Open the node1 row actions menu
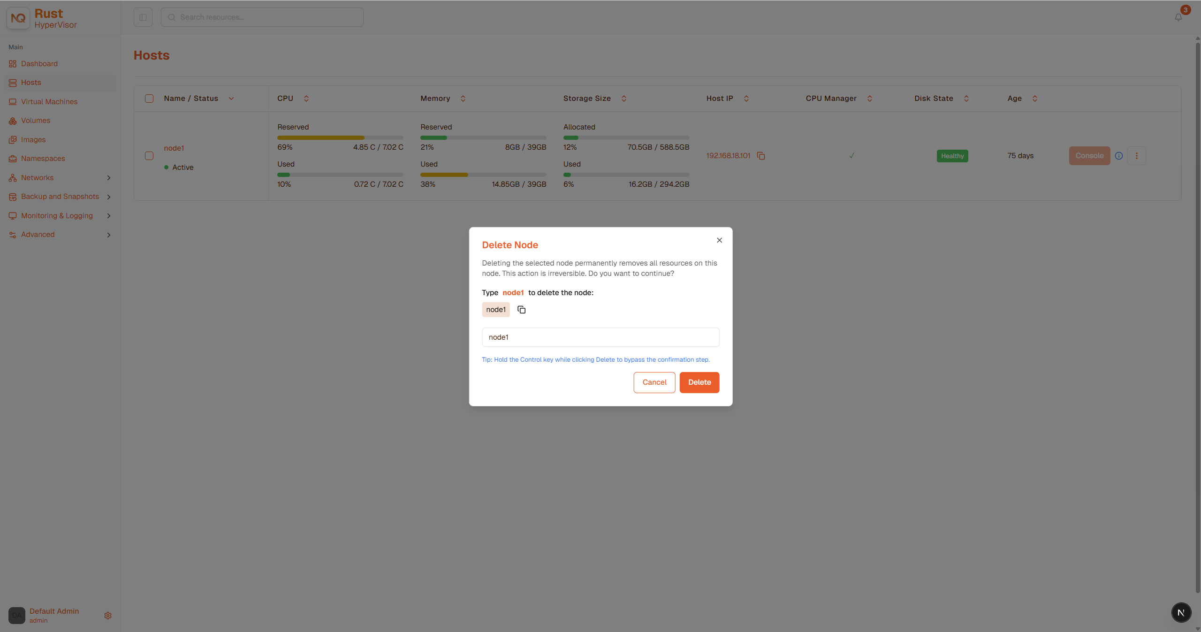The height and width of the screenshot is (632, 1201). click(1136, 156)
